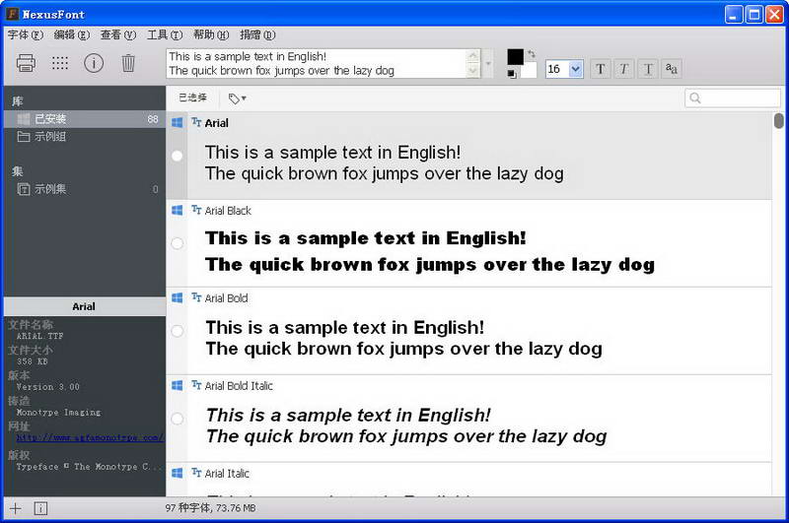Select the Arial font radio circle
Screen dimensions: 789x523
coord(178,156)
